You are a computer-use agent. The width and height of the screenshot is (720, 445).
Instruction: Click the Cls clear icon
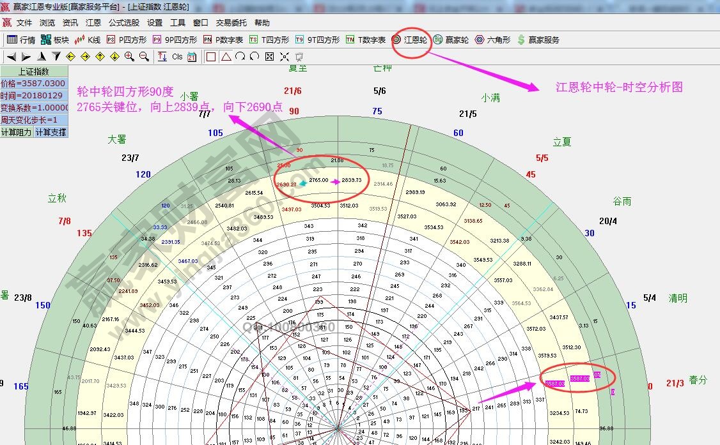click(x=178, y=56)
